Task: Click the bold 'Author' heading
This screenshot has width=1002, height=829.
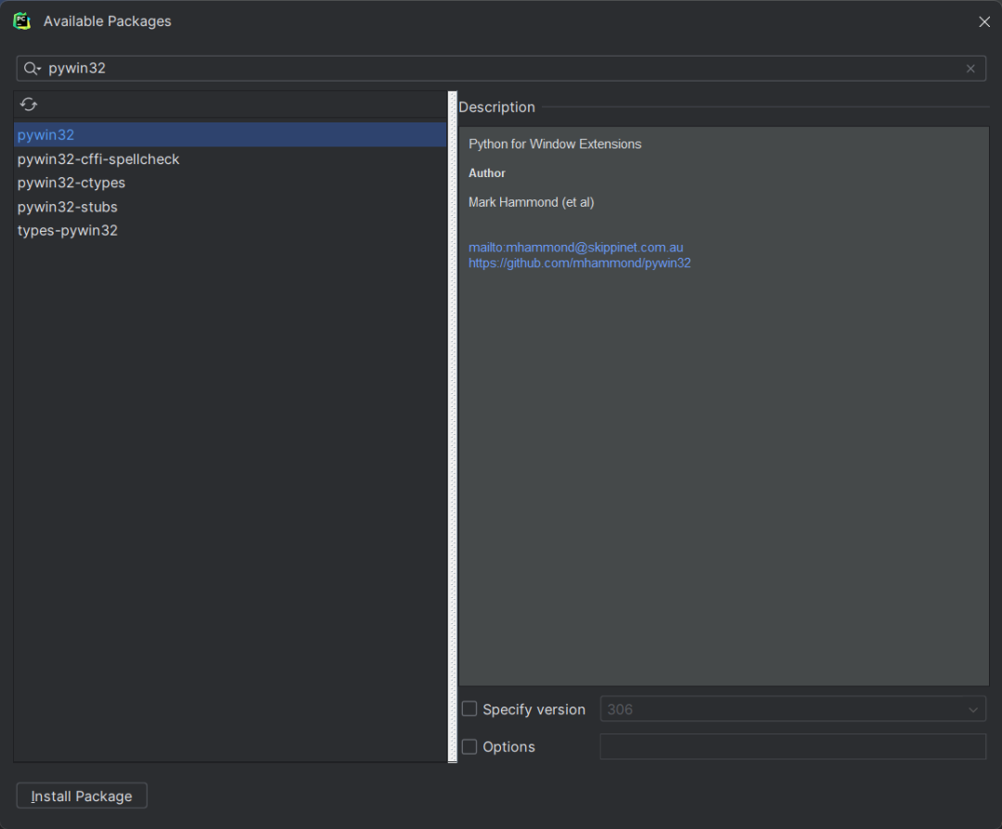Action: point(487,173)
